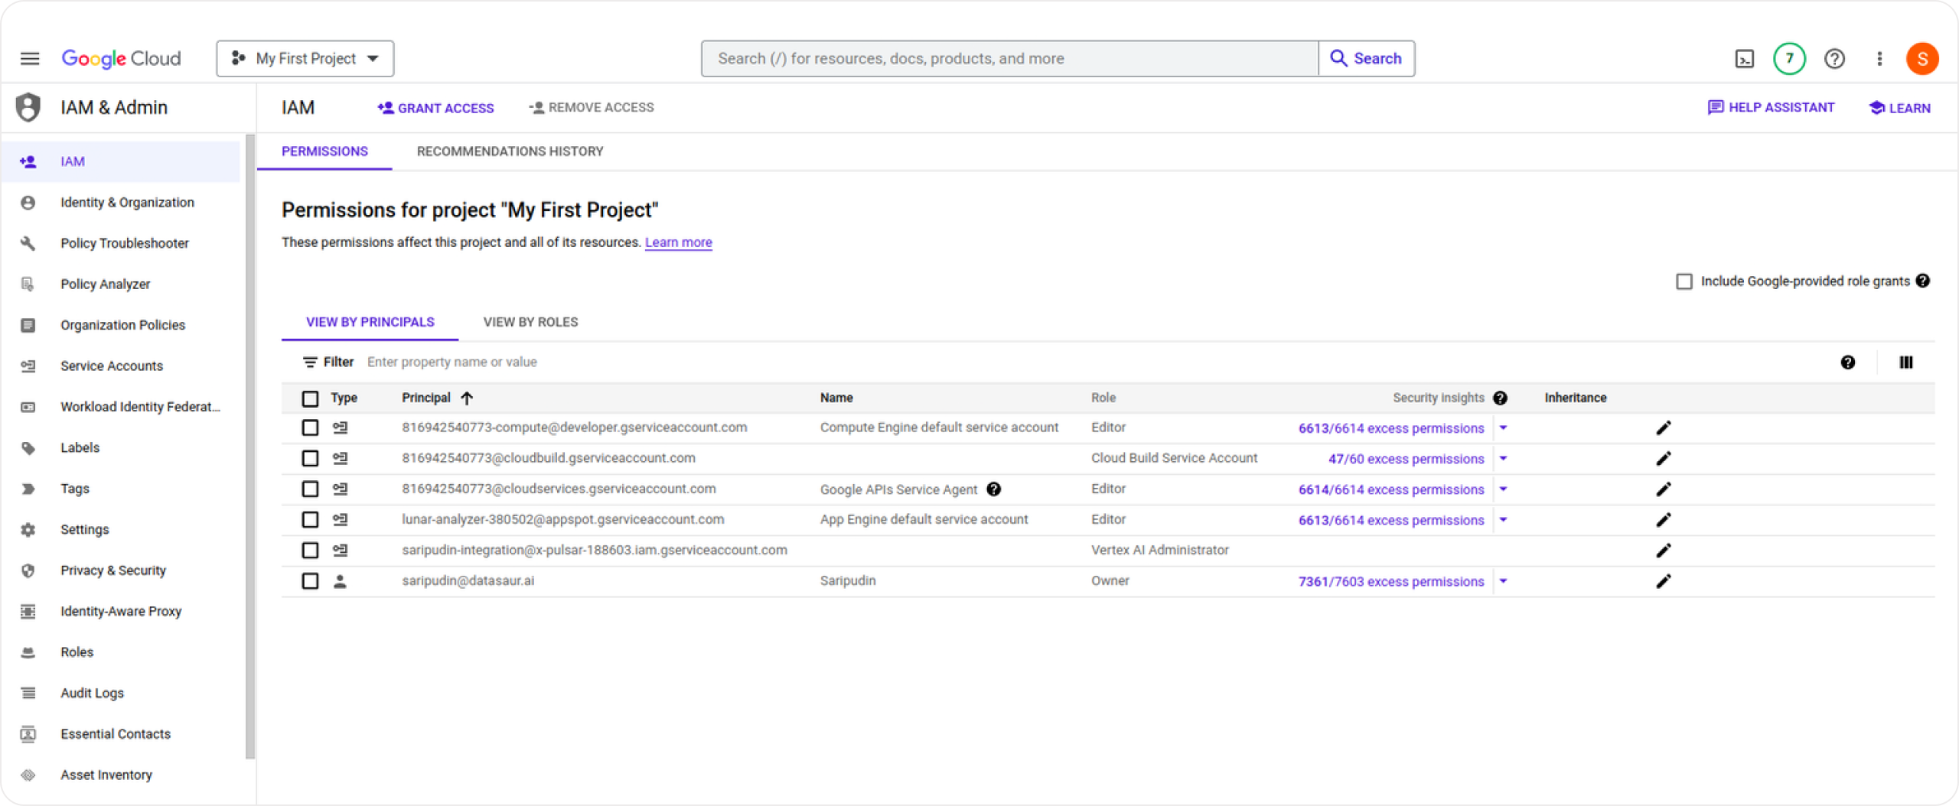Image resolution: width=1959 pixels, height=806 pixels.
Task: Switch to the Recommendations History tab
Action: click(x=510, y=151)
